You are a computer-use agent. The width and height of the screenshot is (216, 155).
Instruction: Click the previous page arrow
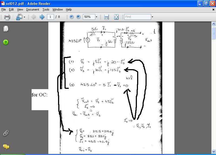click(x=34, y=17)
